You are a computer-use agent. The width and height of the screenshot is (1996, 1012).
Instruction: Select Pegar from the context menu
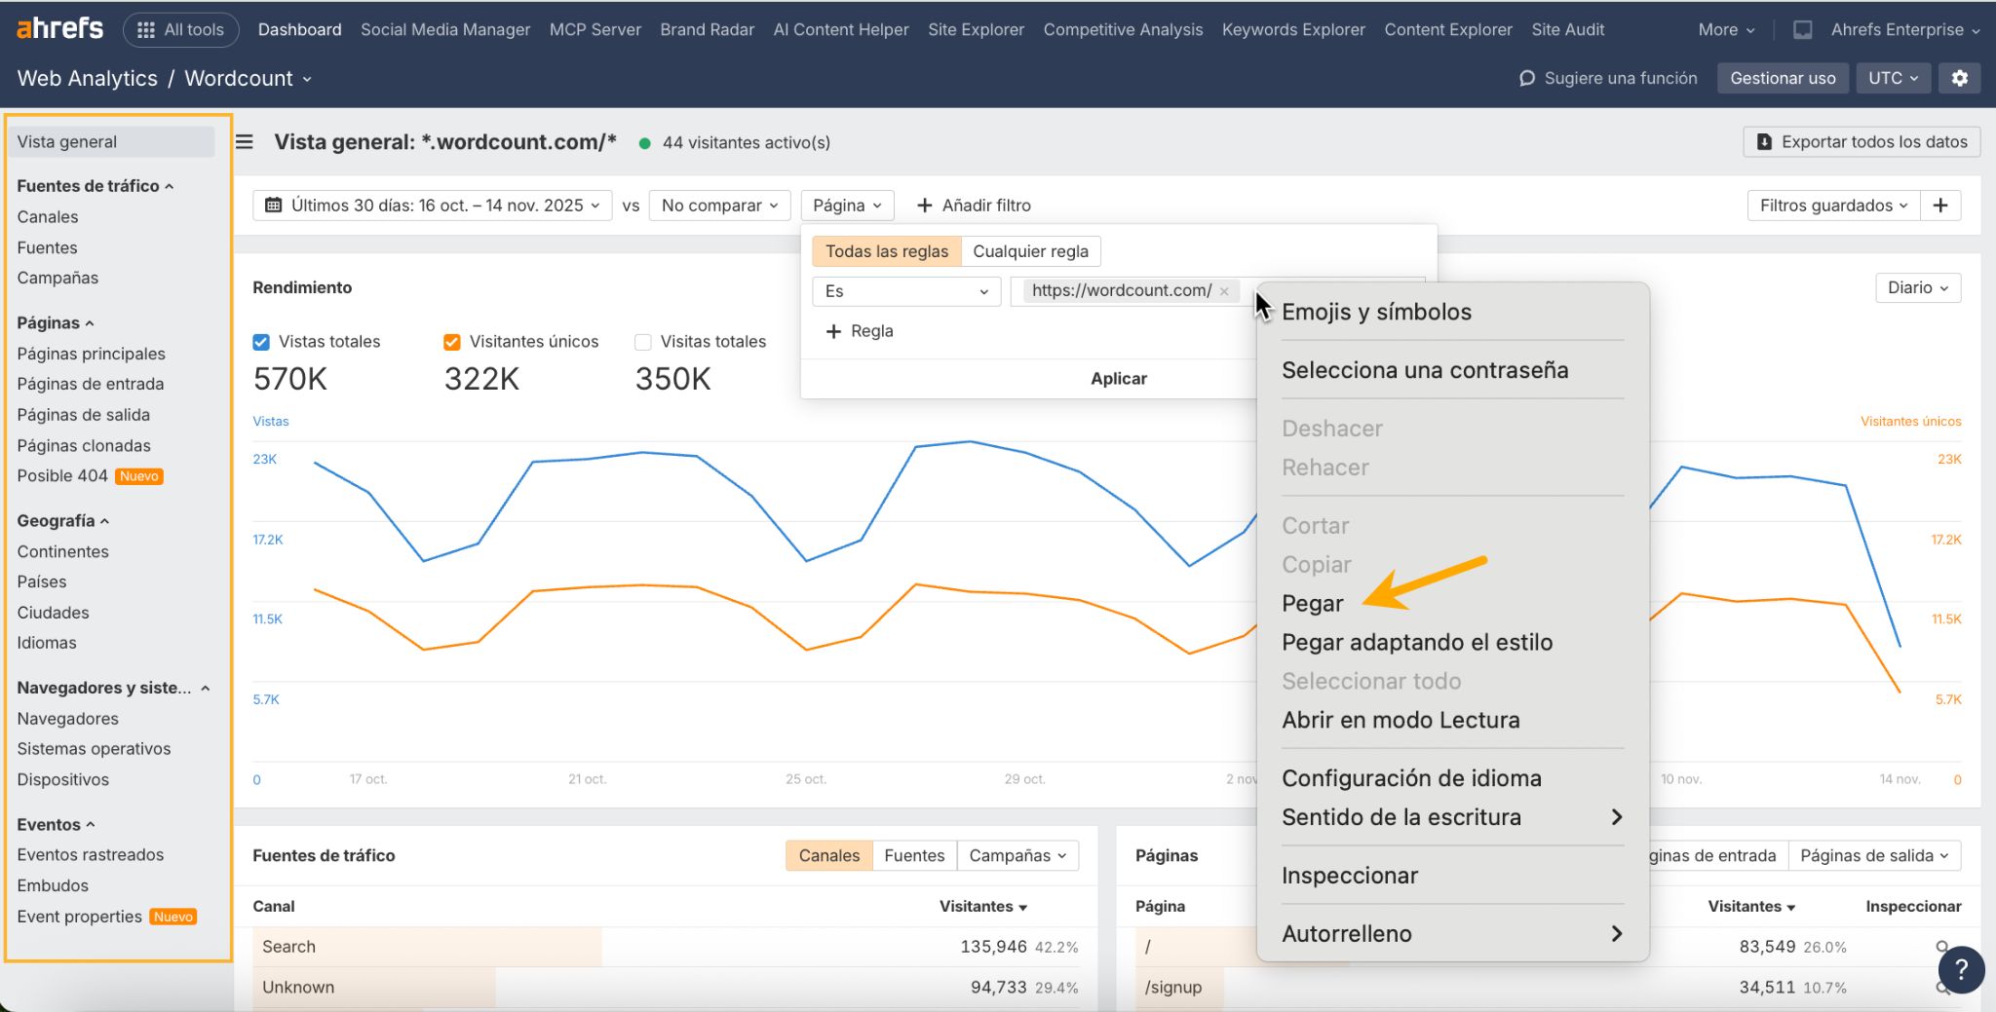[1312, 603]
